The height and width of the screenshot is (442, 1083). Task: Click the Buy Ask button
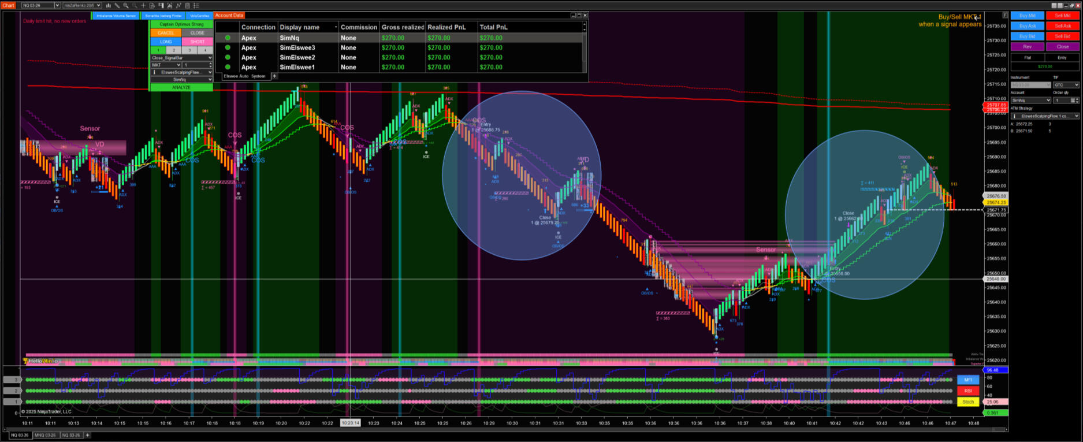coord(1027,26)
